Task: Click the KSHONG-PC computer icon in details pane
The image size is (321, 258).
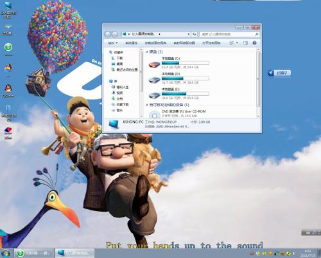Action: tap(114, 124)
